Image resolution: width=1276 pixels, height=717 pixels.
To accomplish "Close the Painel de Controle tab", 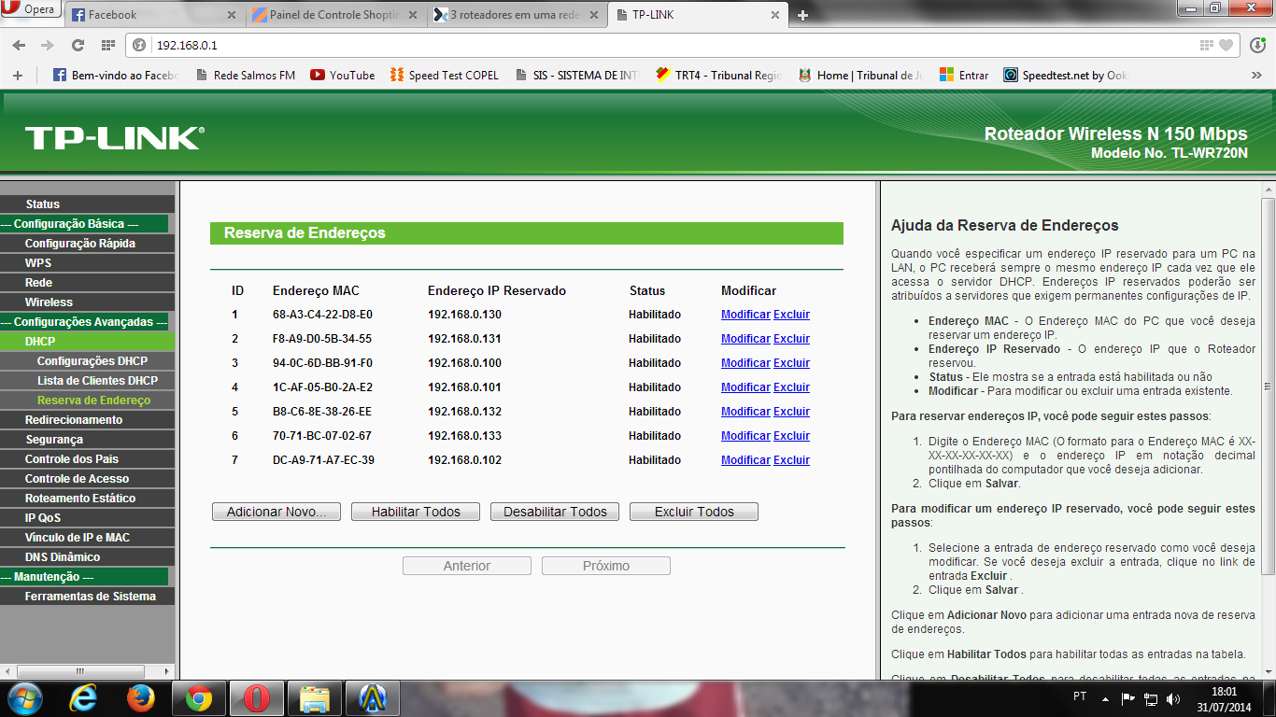I will click(x=412, y=15).
